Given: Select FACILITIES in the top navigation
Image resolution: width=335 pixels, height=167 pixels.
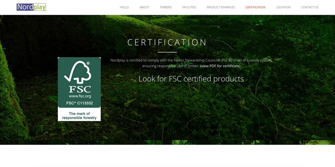Looking at the screenshot, I should (189, 7).
